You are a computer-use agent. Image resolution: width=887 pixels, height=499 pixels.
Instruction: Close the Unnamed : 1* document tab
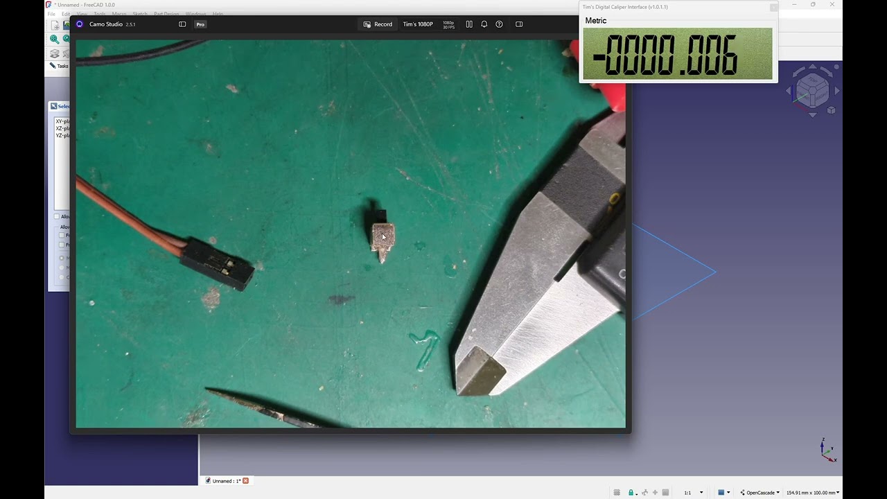[x=245, y=481]
